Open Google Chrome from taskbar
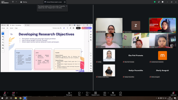Image resolution: width=178 pixels, height=100 pixels. click(x=20, y=98)
